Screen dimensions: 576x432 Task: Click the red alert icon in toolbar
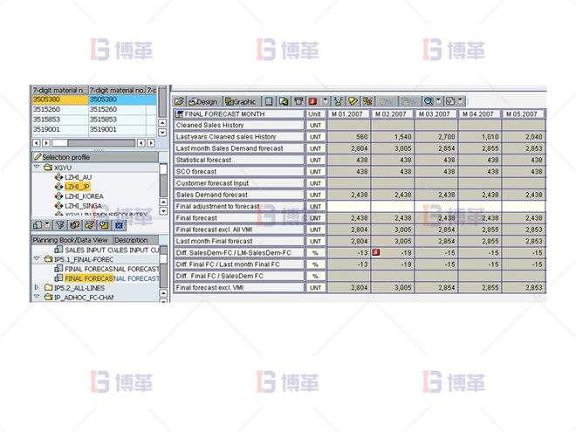[312, 101]
